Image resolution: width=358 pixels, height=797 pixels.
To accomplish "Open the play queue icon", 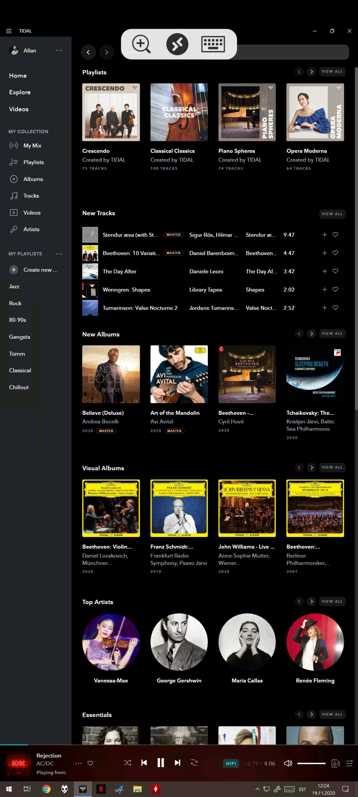I will click(349, 764).
